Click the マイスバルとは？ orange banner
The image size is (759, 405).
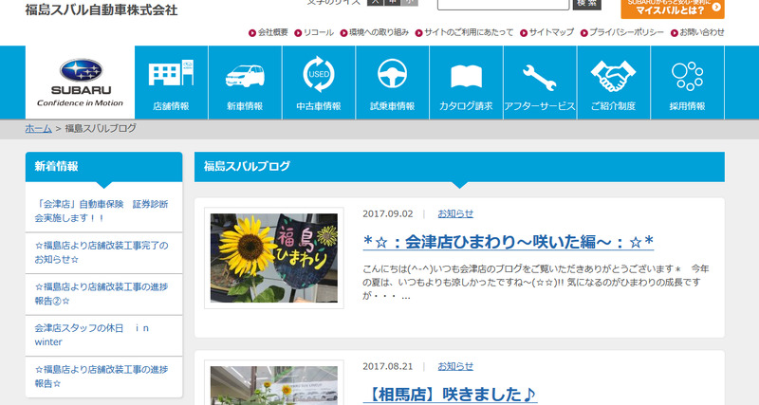point(673,9)
